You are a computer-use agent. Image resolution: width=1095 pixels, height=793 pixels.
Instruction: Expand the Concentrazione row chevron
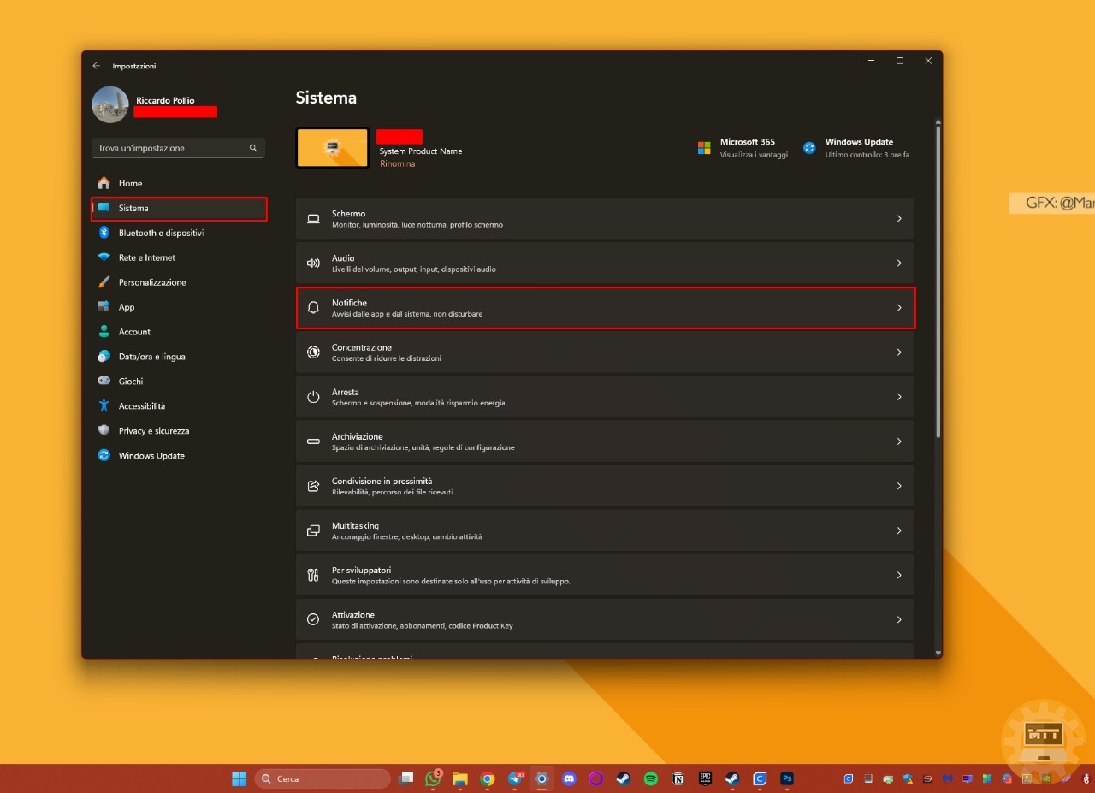pyautogui.click(x=899, y=352)
